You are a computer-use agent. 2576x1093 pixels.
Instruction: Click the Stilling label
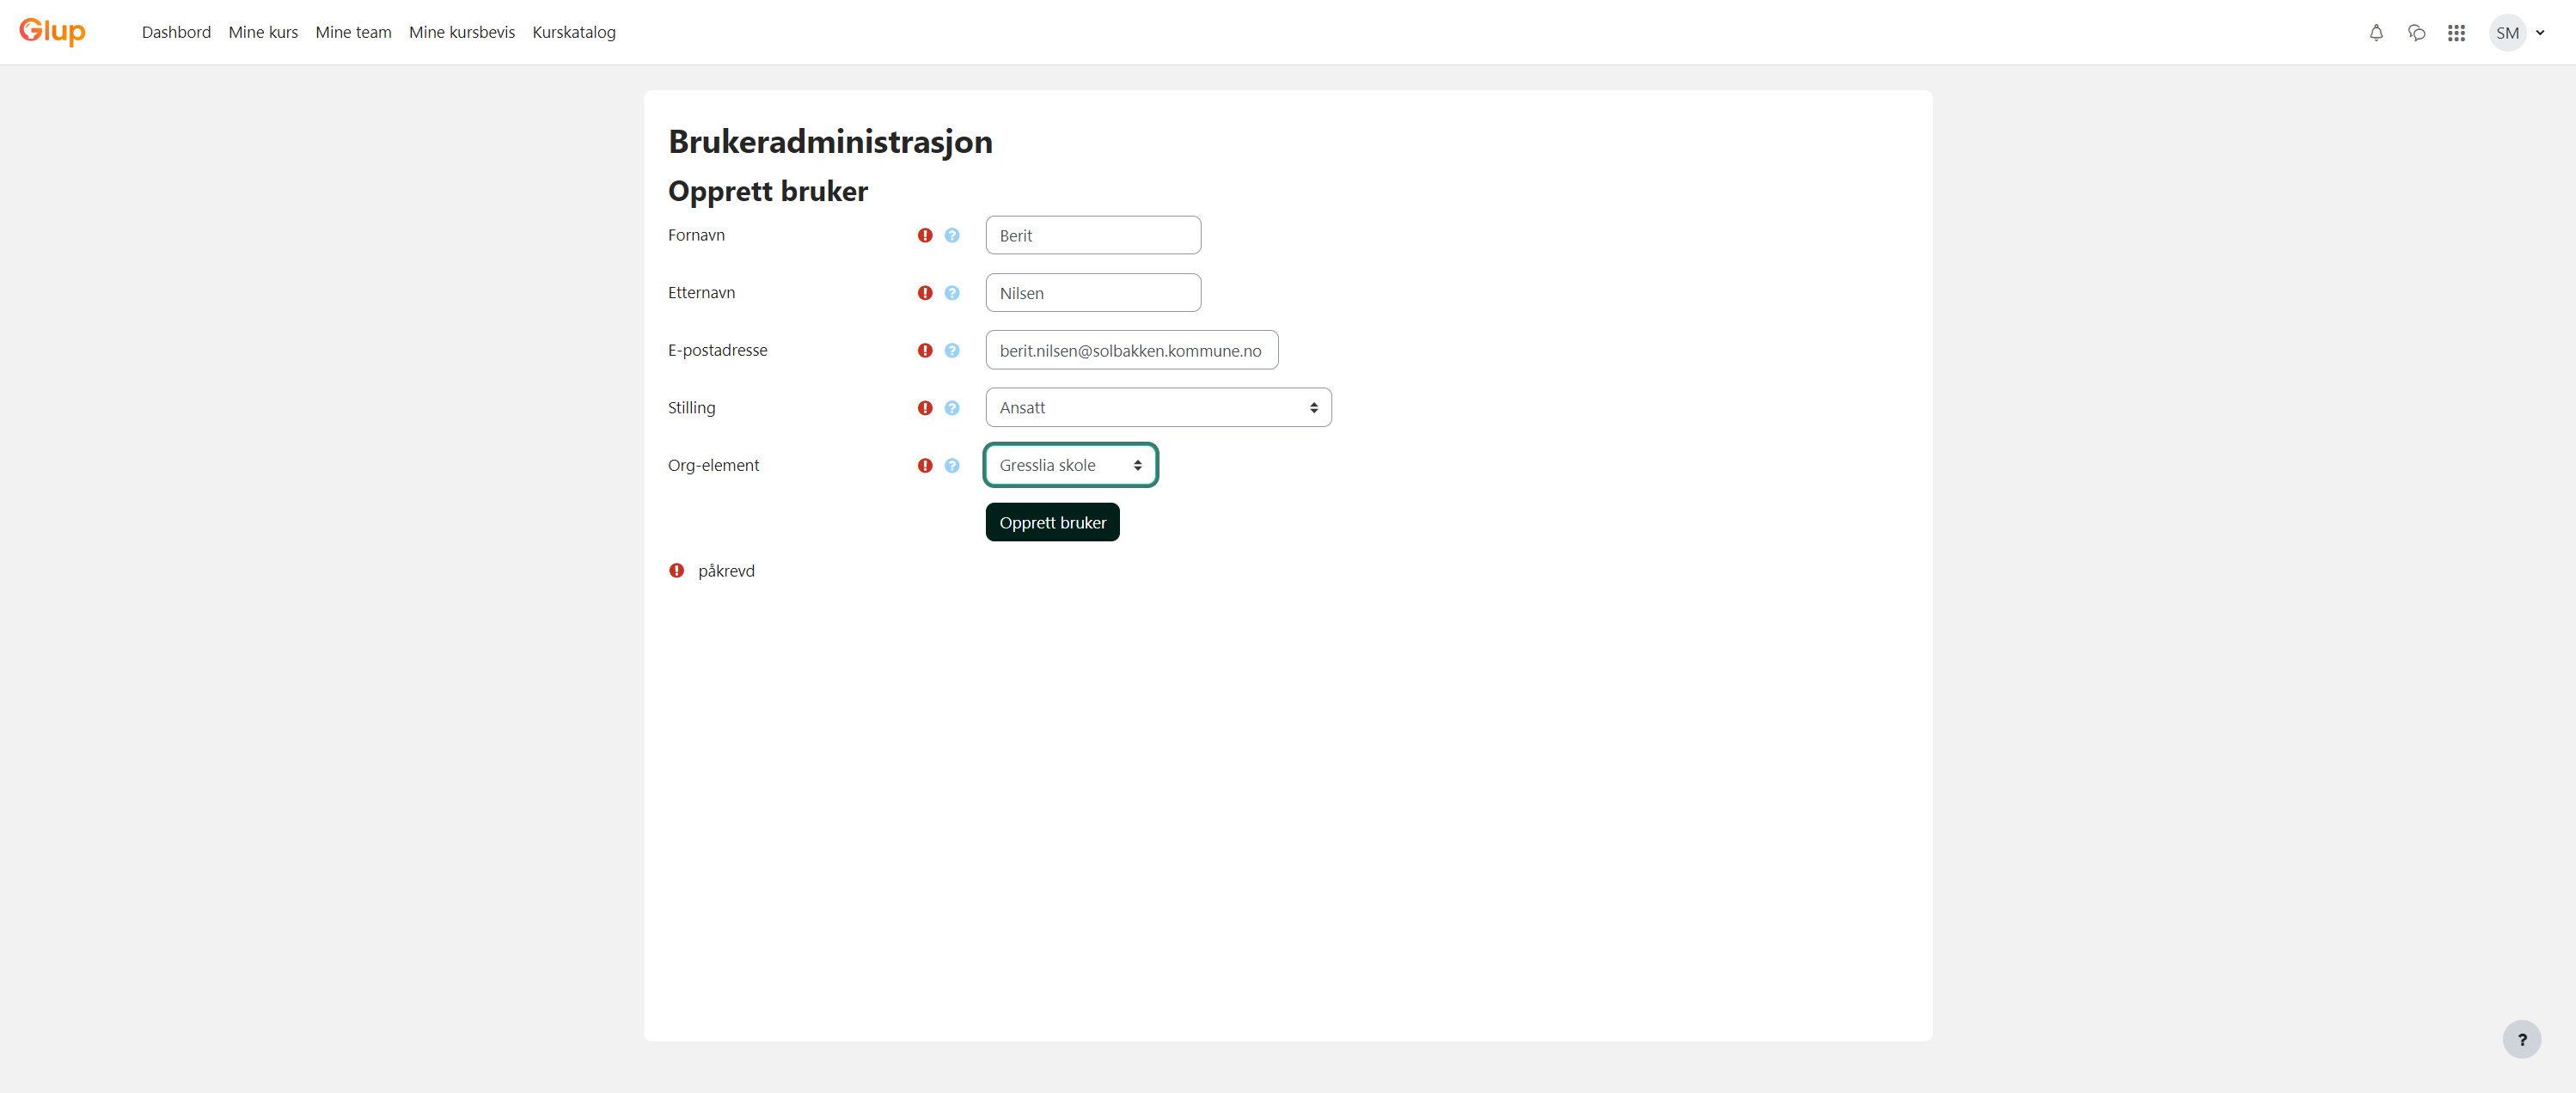[691, 408]
